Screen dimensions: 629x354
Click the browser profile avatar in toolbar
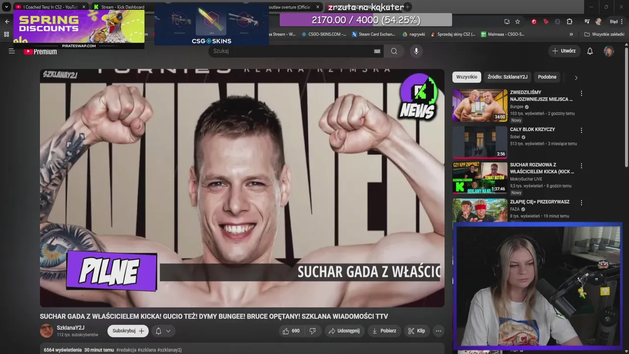pos(599,22)
